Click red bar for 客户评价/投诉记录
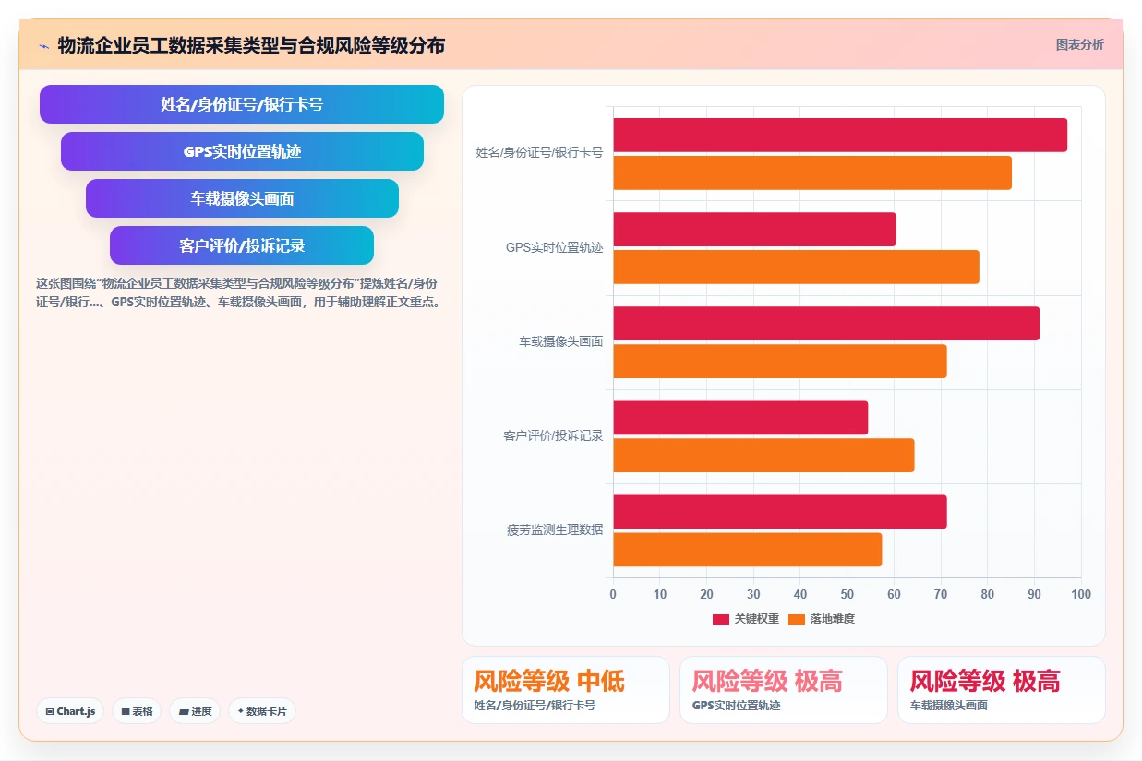 (x=740, y=417)
